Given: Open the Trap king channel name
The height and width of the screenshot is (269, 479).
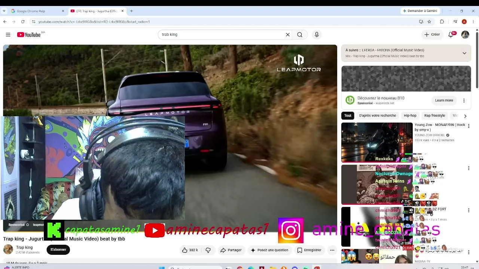Looking at the screenshot, I should coord(24,247).
